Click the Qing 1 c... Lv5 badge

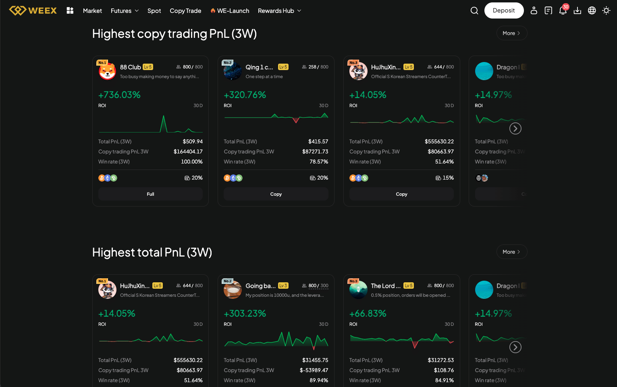pos(283,67)
